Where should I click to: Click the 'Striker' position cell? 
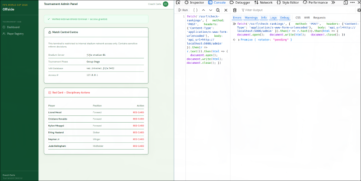(x=96, y=132)
